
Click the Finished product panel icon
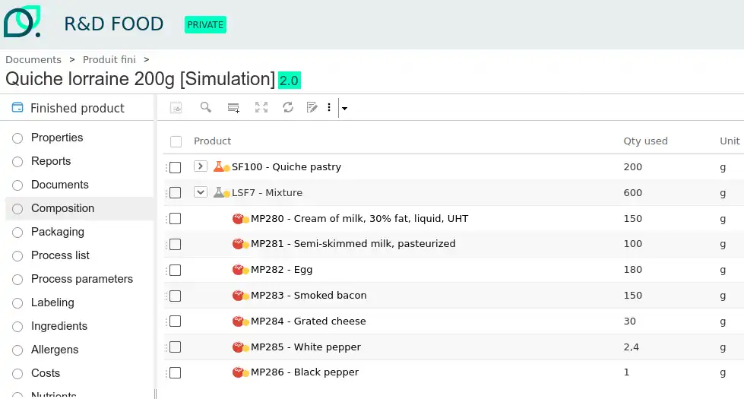(17, 108)
